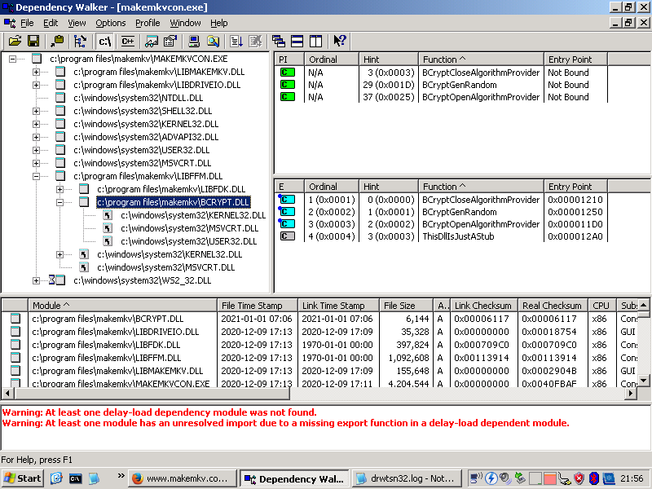Sort exports by E column header

tap(289, 187)
